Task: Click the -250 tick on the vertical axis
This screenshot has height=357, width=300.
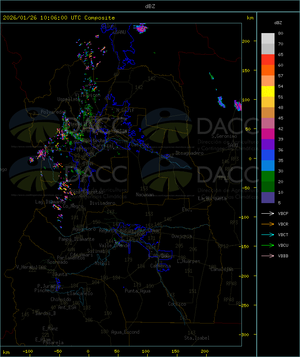Action: [x=245, y=305]
